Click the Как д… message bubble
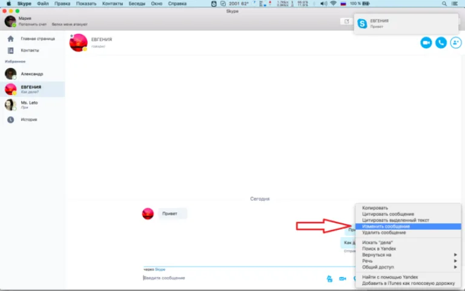 (x=348, y=243)
